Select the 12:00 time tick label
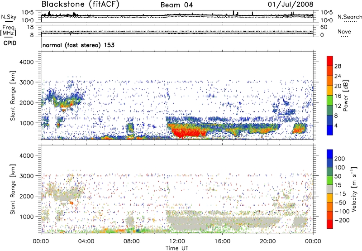This screenshot has width=362, height=251. (177, 241)
